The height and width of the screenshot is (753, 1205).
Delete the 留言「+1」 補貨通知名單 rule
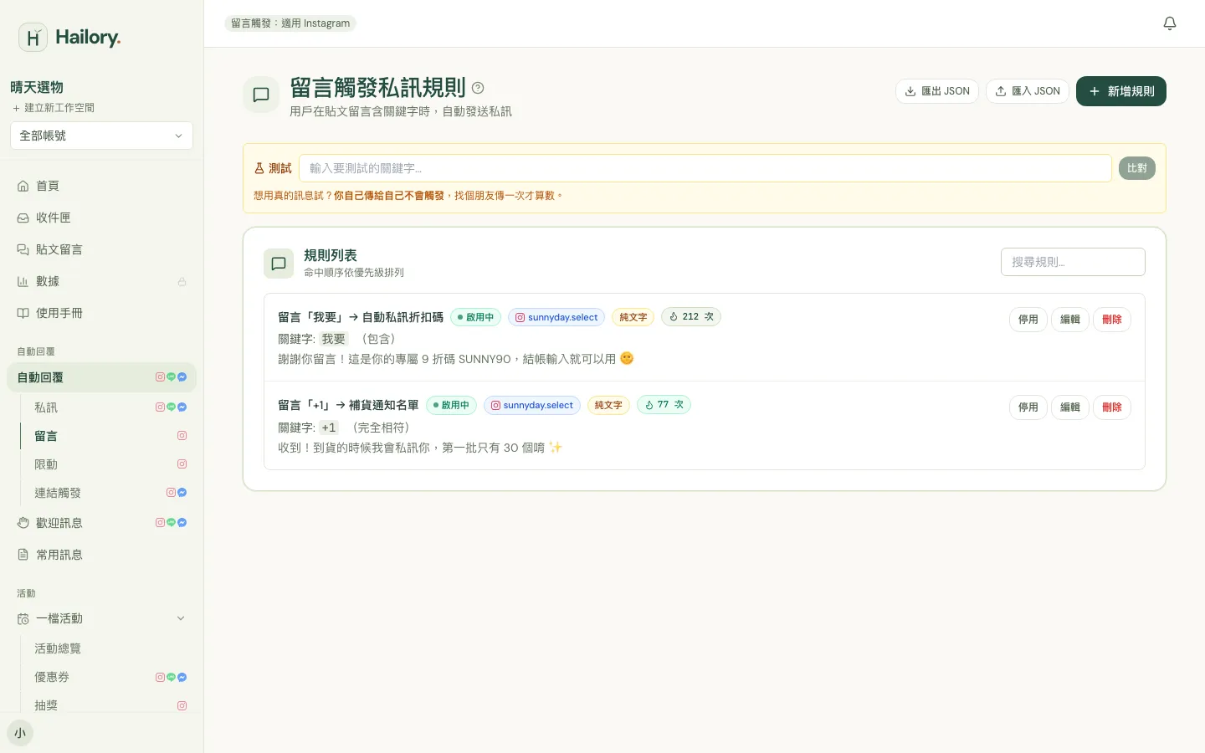(1112, 407)
